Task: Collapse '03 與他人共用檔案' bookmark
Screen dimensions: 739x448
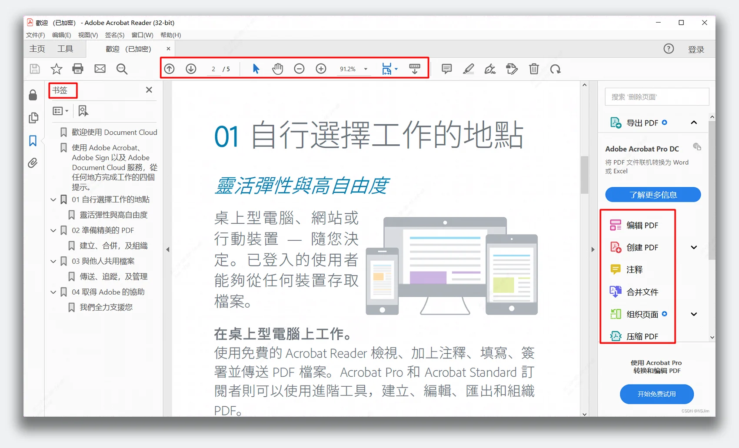Action: tap(53, 261)
